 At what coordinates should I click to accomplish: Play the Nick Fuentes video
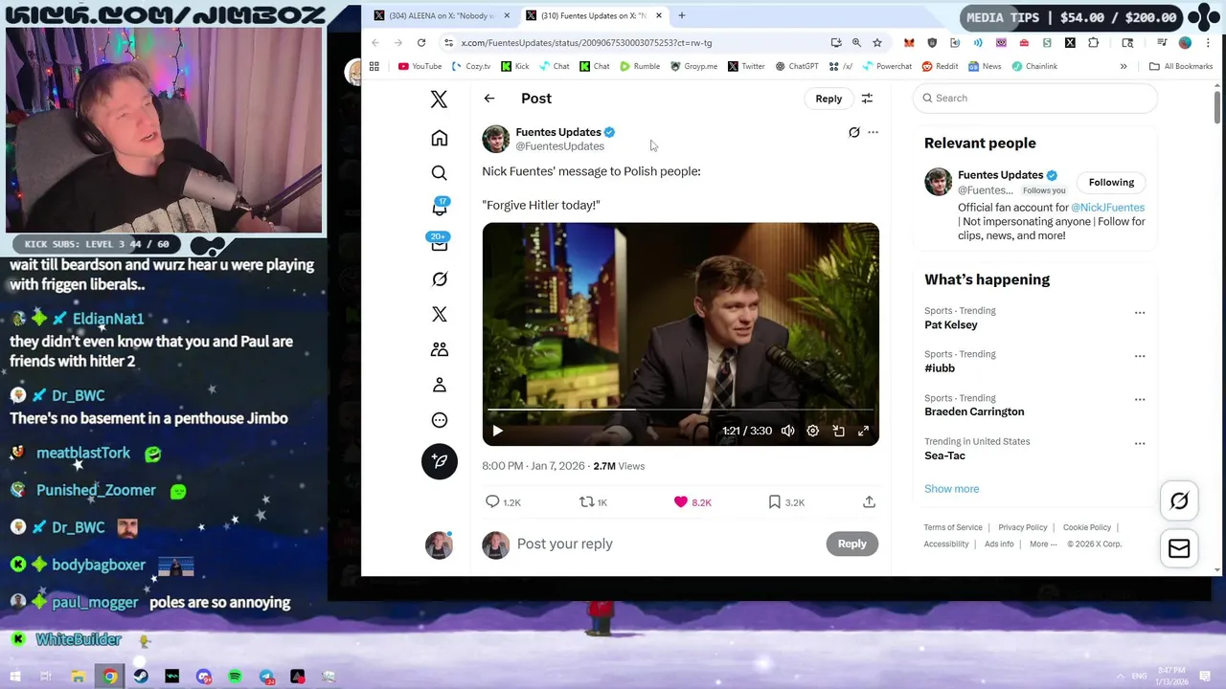click(x=497, y=431)
